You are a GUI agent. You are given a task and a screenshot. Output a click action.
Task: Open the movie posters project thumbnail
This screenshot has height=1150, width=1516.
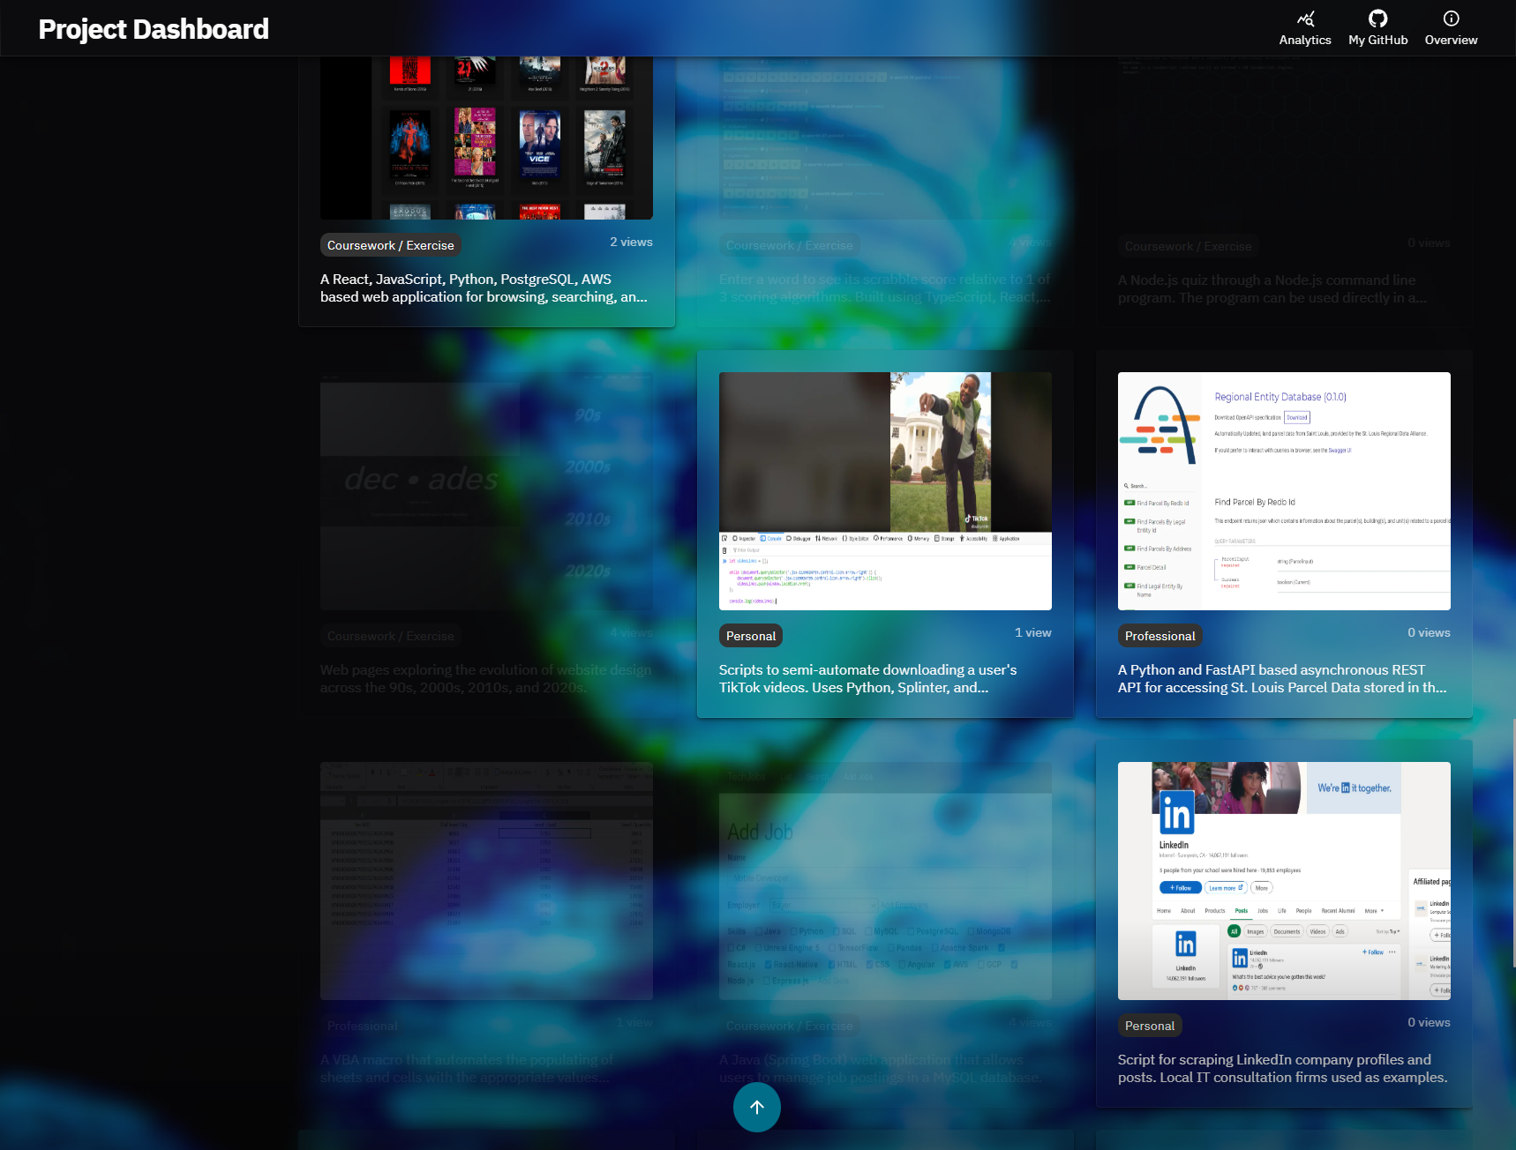[486, 137]
